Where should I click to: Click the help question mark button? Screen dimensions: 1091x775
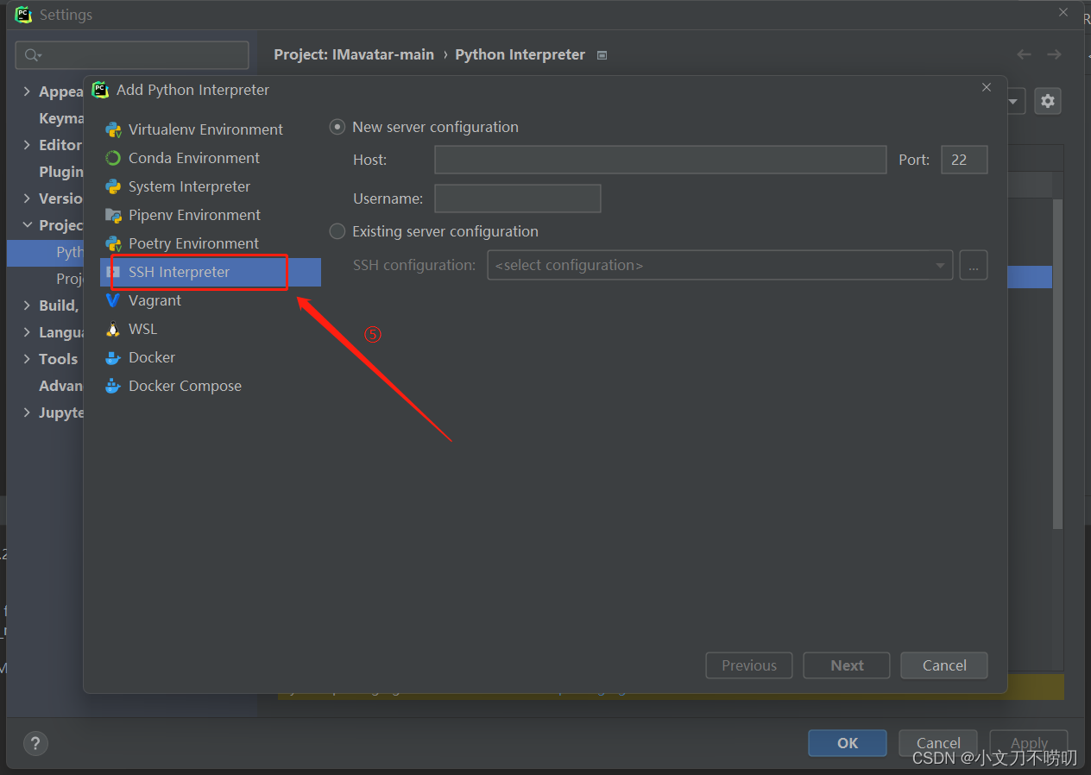35,743
